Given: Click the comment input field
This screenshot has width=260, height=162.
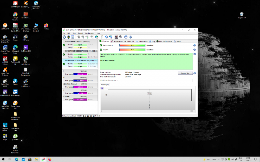Looking at the screenshot, I should click(146, 80).
